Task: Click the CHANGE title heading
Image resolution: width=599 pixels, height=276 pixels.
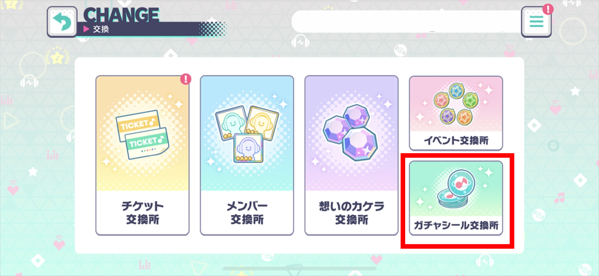Action: (121, 15)
